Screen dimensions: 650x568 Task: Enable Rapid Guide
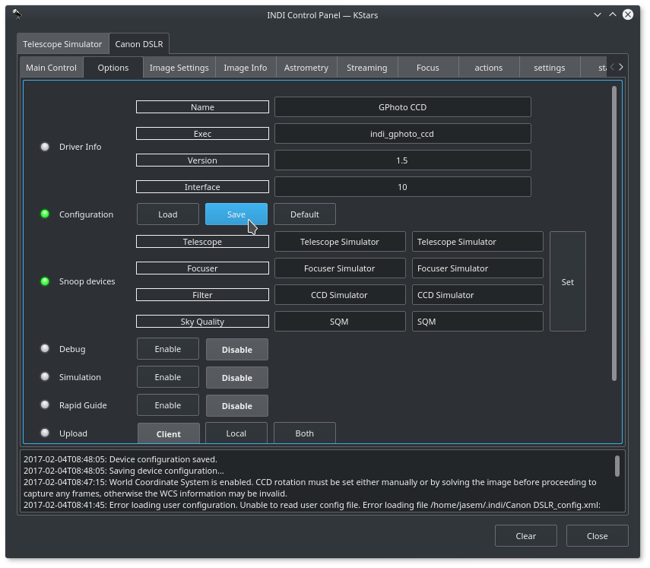(x=168, y=405)
